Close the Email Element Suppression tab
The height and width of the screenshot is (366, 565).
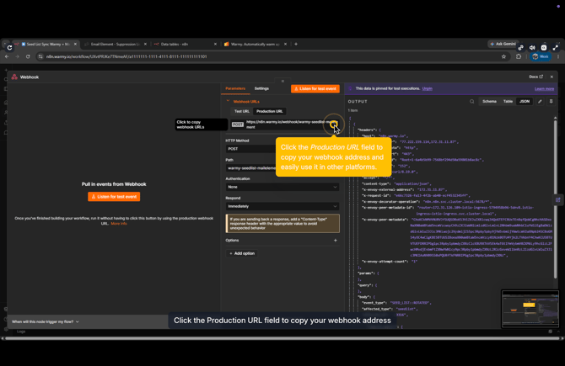click(145, 44)
